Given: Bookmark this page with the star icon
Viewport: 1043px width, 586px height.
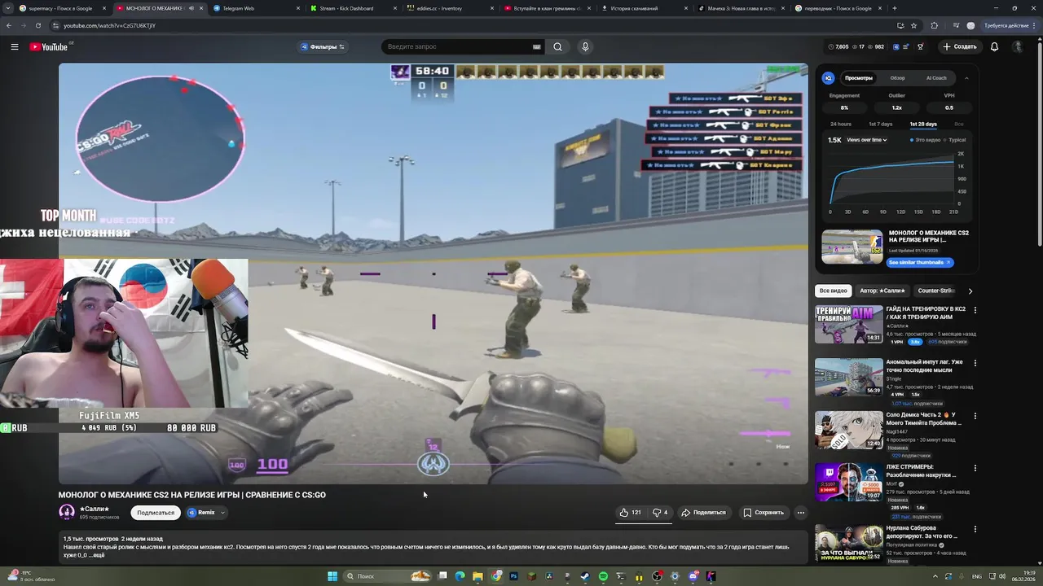Looking at the screenshot, I should point(913,25).
